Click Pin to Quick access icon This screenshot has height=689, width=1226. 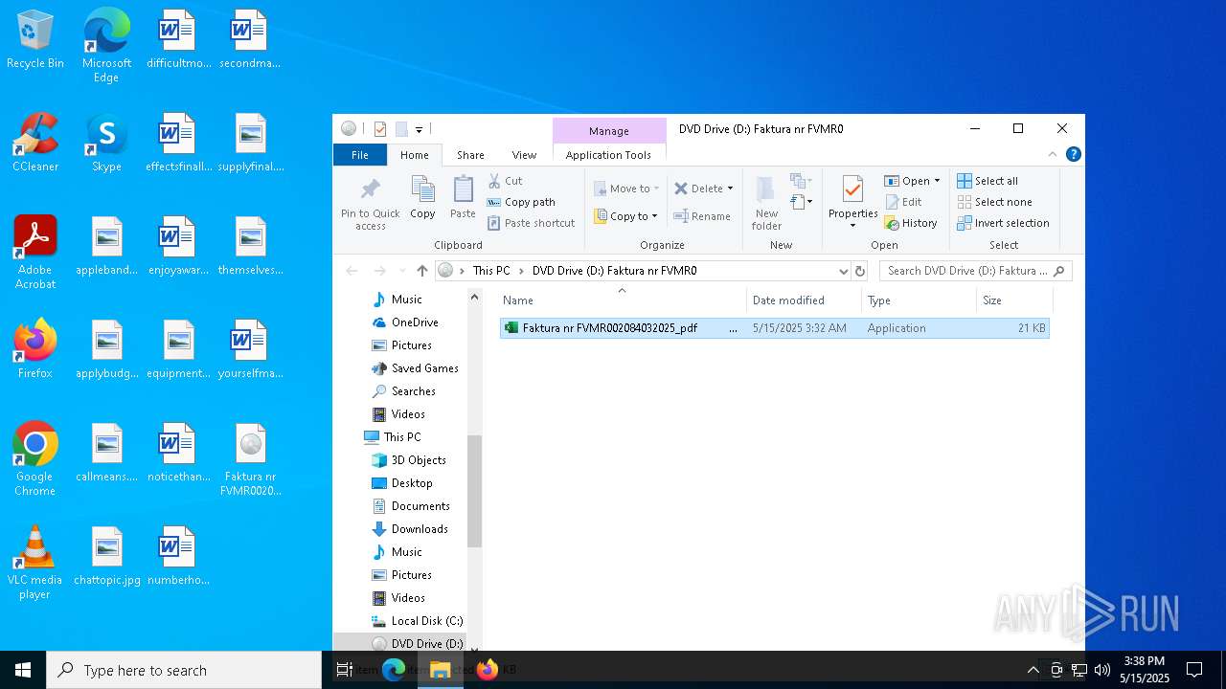tap(371, 204)
